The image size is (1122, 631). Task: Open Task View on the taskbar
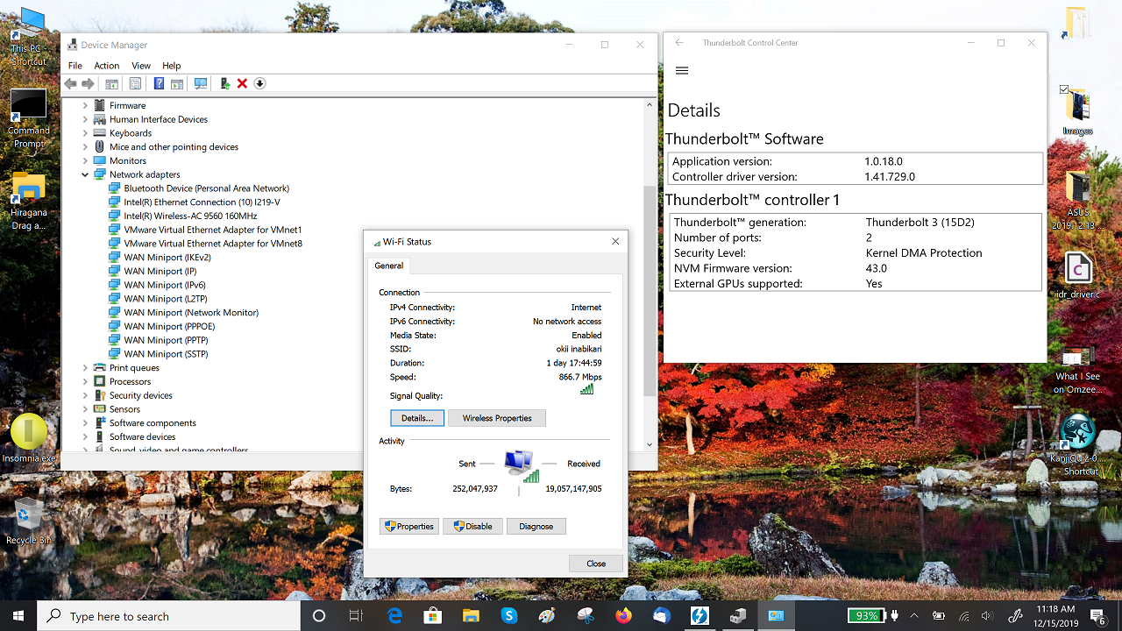coord(356,616)
